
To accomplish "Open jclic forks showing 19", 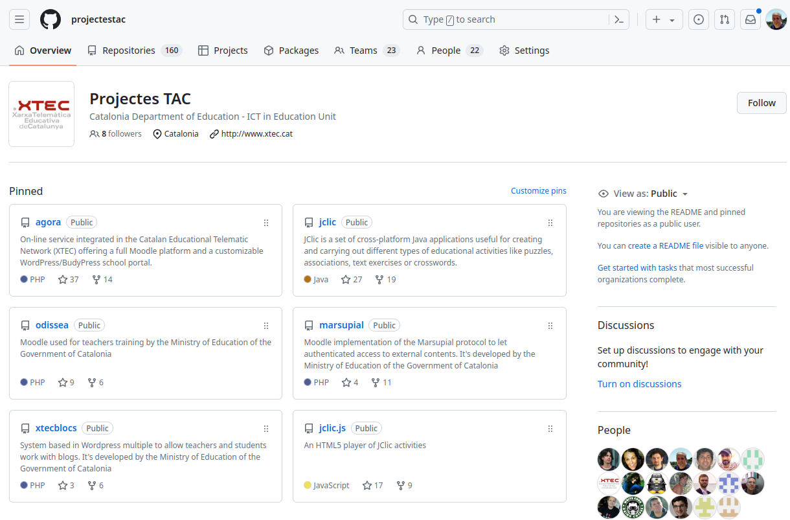I will tap(385, 280).
